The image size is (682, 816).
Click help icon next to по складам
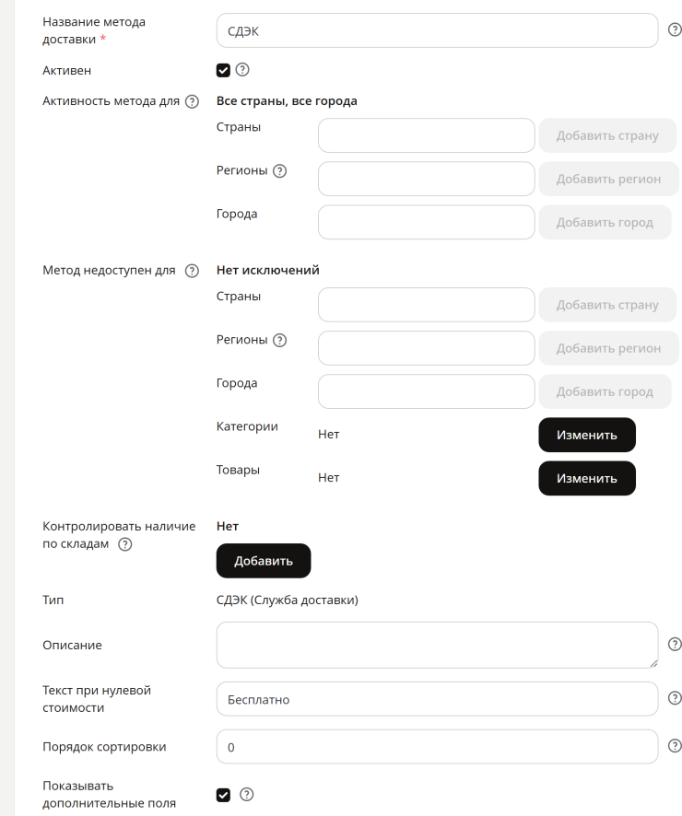point(125,544)
